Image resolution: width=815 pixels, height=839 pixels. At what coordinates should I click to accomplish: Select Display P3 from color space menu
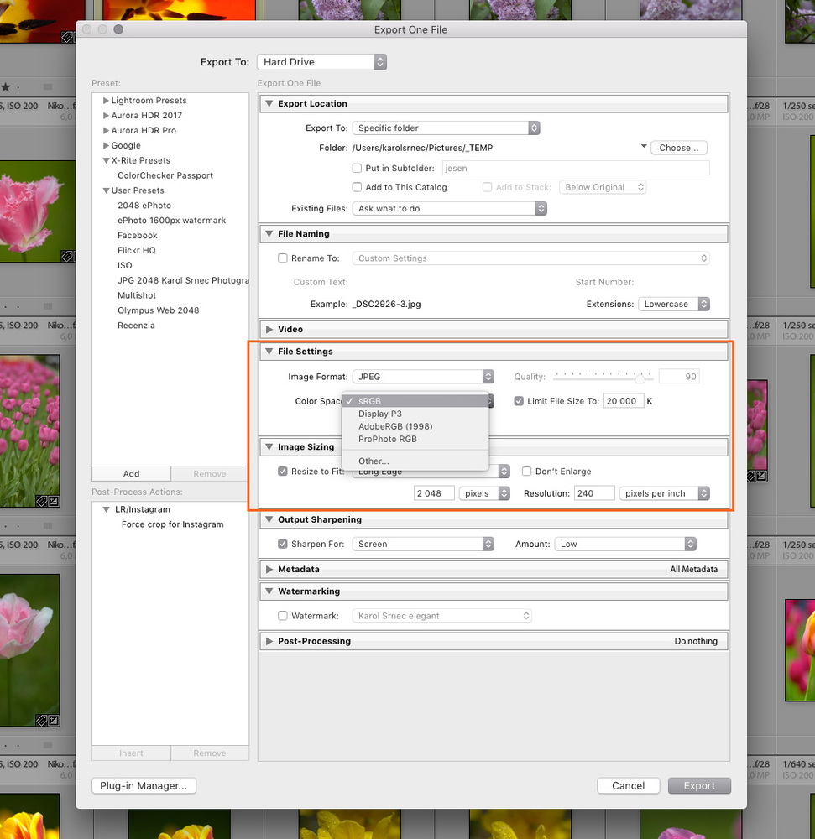[x=379, y=414]
